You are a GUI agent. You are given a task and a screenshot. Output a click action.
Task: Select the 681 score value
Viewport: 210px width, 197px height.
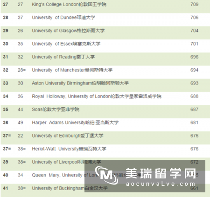pyautogui.click(x=194, y=123)
